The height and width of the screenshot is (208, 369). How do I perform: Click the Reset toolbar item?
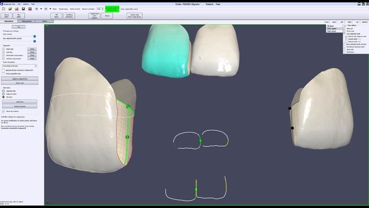click(x=55, y=9)
